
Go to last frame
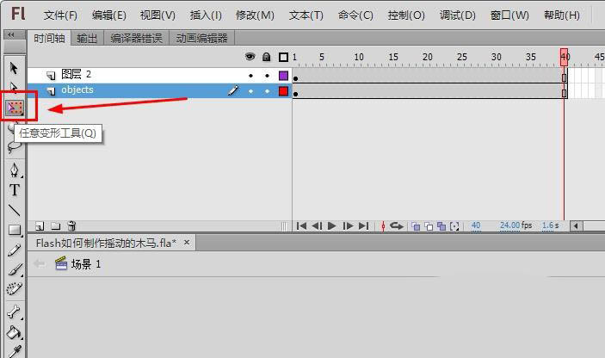coord(363,226)
